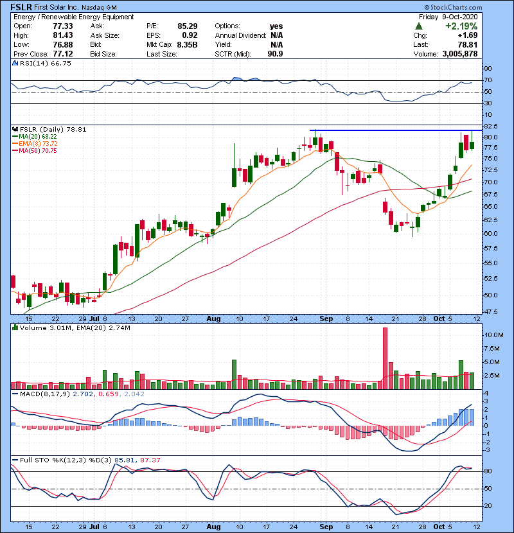Viewport: 514px width, 533px height.
Task: Click the EPS value 0.92
Action: tap(190, 35)
